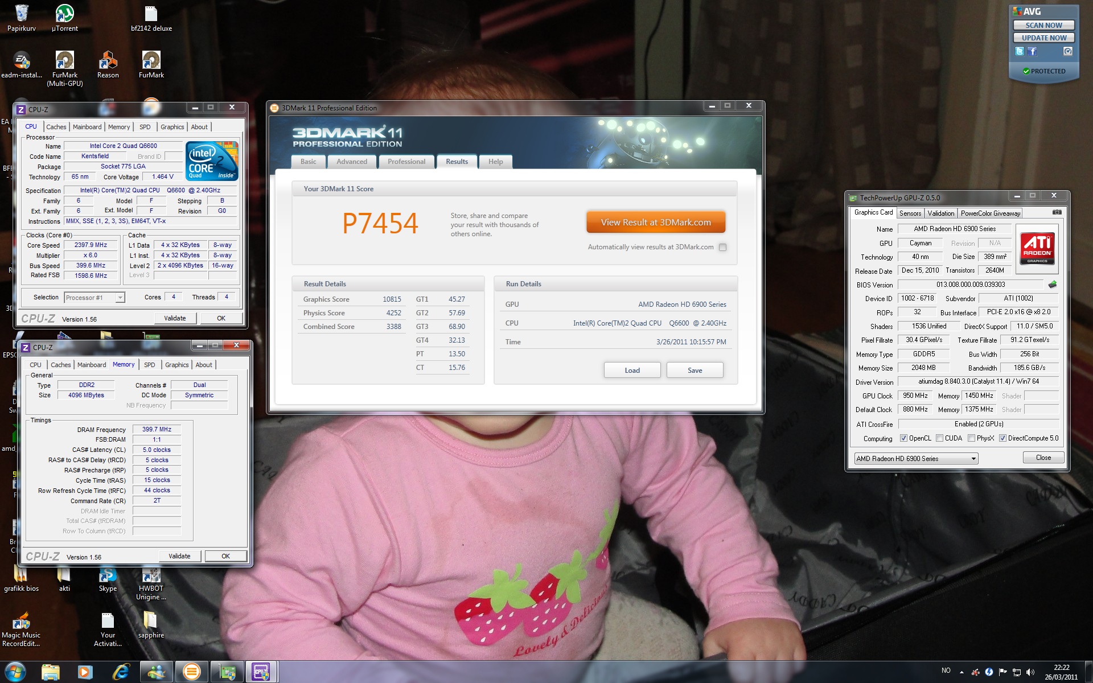Toggle the PhysX checkbox in GPU-Z

pyautogui.click(x=971, y=438)
